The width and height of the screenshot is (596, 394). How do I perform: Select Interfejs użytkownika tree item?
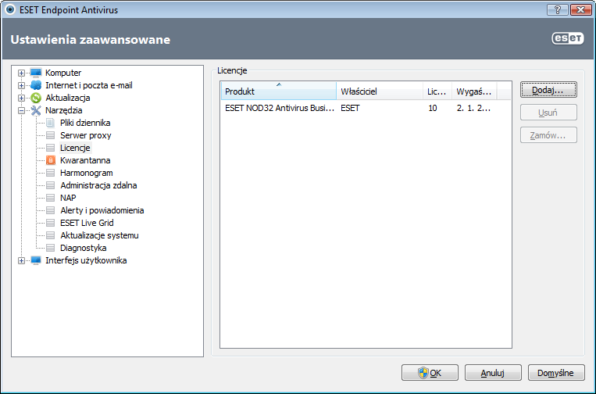tap(86, 260)
